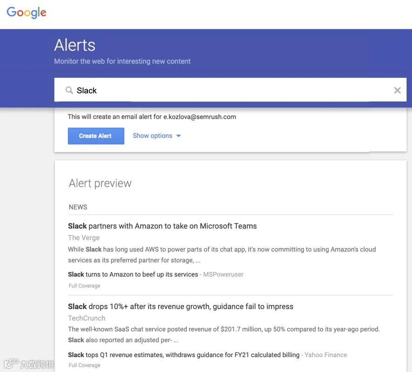Click the Alerts page title
Image resolution: width=412 pixels, height=372 pixels.
click(x=74, y=45)
